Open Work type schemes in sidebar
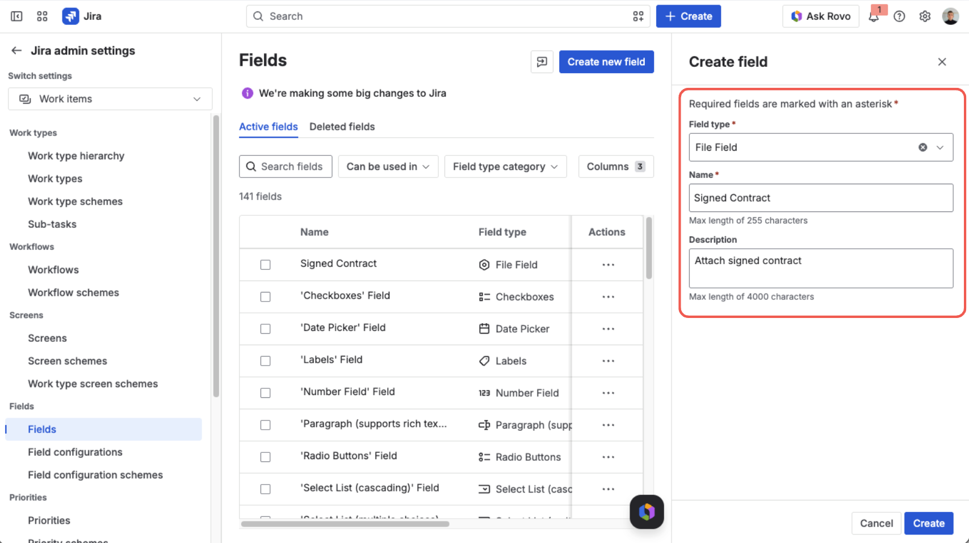 click(x=75, y=201)
